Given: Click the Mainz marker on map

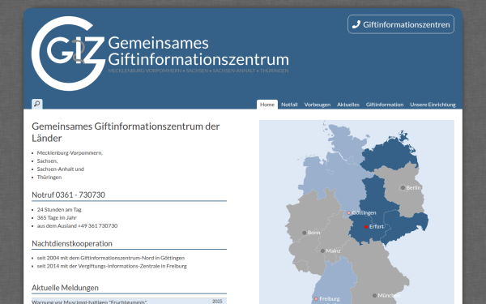Looking at the screenshot, I should [x=322, y=251].
